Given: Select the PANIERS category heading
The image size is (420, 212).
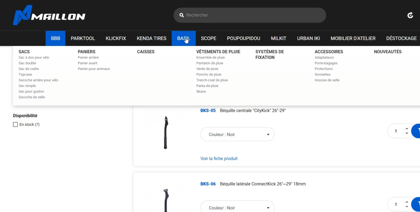Looking at the screenshot, I should coord(86,52).
